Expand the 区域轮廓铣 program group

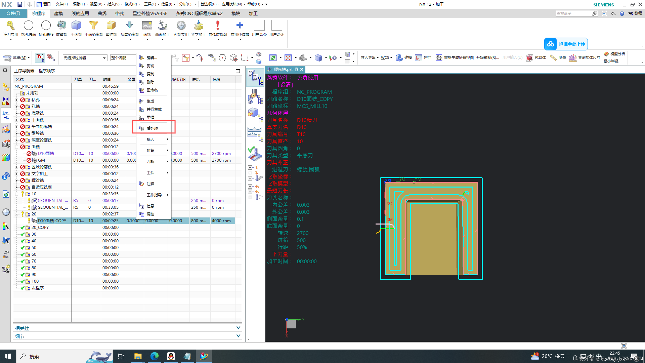click(x=16, y=167)
